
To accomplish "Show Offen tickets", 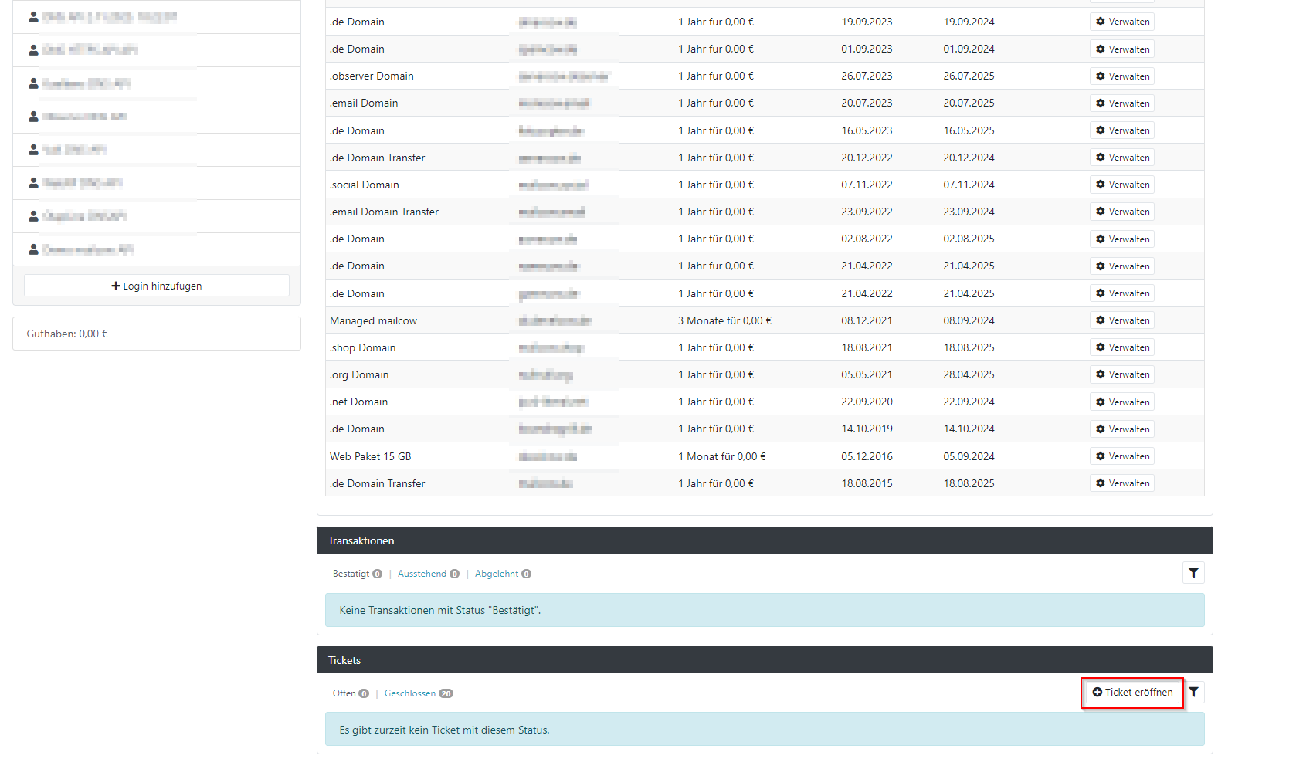I will 351,693.
